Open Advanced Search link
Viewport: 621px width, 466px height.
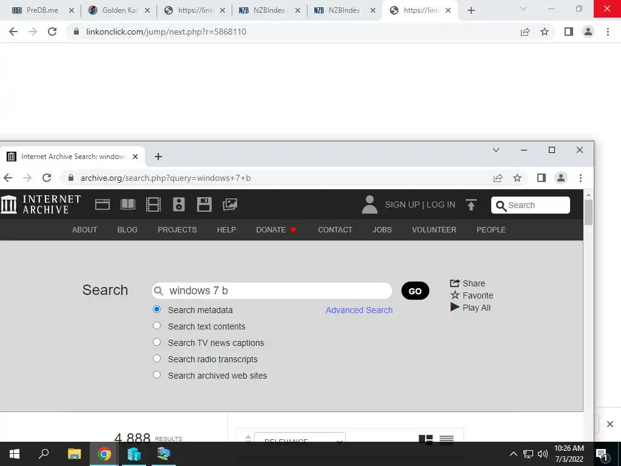click(359, 310)
